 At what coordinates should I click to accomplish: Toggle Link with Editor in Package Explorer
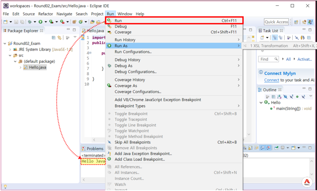click(59, 38)
